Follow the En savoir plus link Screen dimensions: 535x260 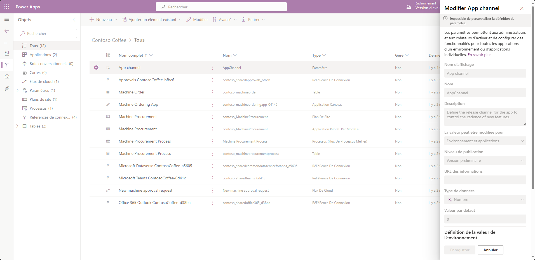pyautogui.click(x=479, y=55)
